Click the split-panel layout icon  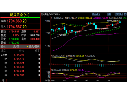point(122,14)
